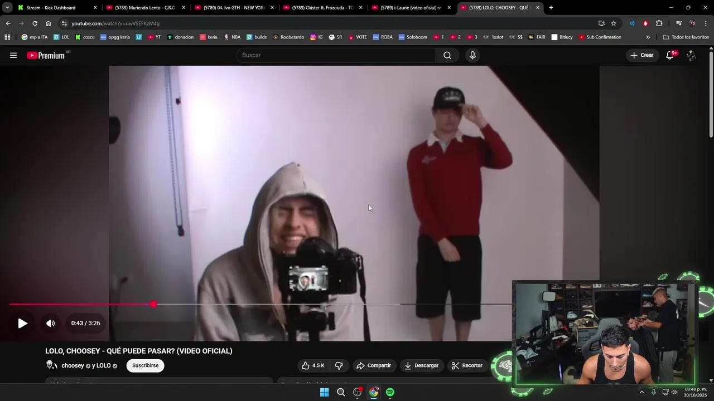Switch to Ivo GTH - NEW YORK tab
The height and width of the screenshot is (401, 714).
pyautogui.click(x=234, y=8)
